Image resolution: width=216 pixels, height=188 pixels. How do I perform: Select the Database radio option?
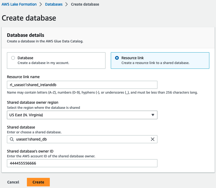pyautogui.click(x=13, y=58)
